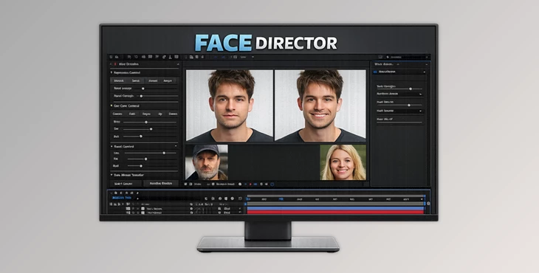Open the dropdown arrow beside the third section header
Screen dimensions: 539x273
pyautogui.click(x=176, y=147)
